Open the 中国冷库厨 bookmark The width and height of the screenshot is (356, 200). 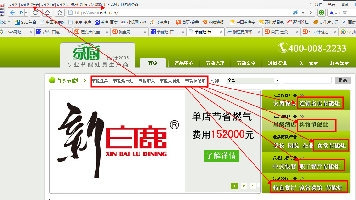(x=52, y=22)
